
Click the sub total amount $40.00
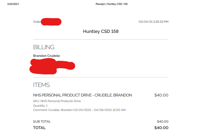pyautogui.click(x=162, y=122)
